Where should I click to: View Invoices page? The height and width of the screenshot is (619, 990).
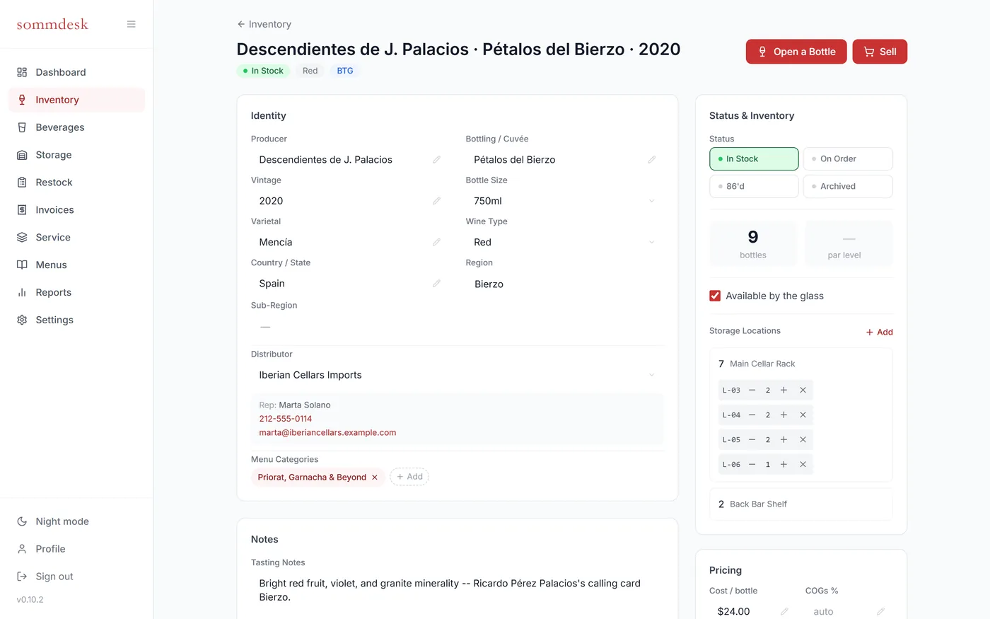[76, 210]
